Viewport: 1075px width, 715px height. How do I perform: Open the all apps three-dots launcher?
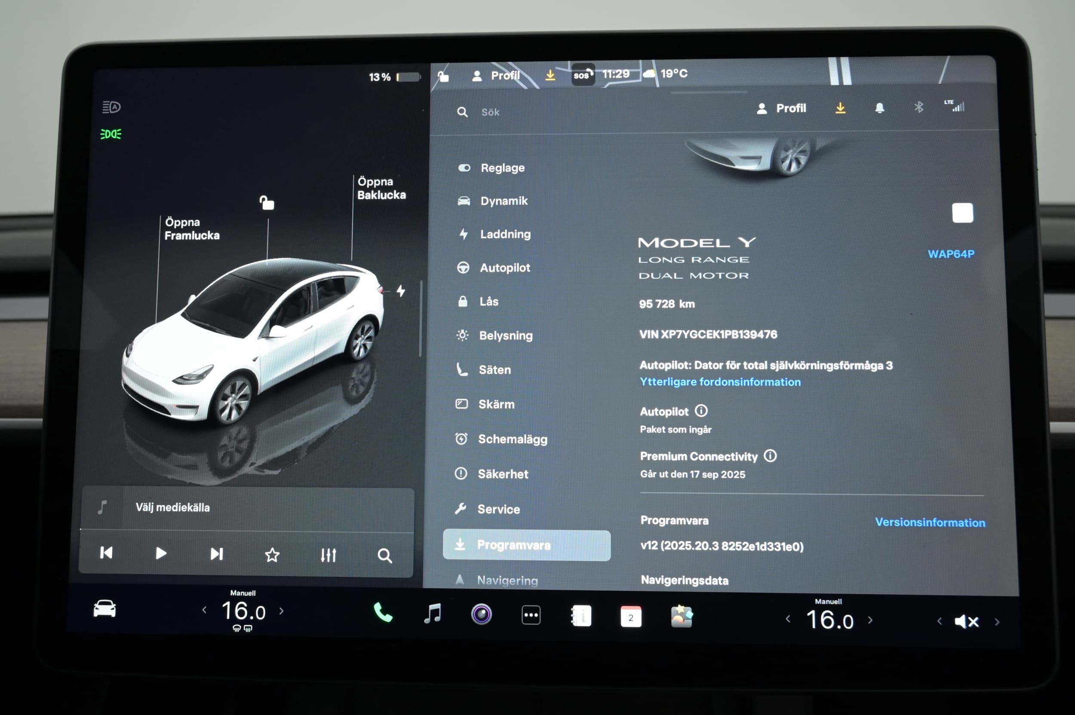click(x=531, y=615)
